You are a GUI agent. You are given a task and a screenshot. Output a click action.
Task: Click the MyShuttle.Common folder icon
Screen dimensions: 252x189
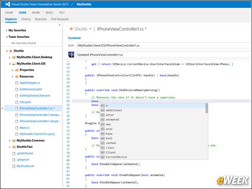point(14,141)
